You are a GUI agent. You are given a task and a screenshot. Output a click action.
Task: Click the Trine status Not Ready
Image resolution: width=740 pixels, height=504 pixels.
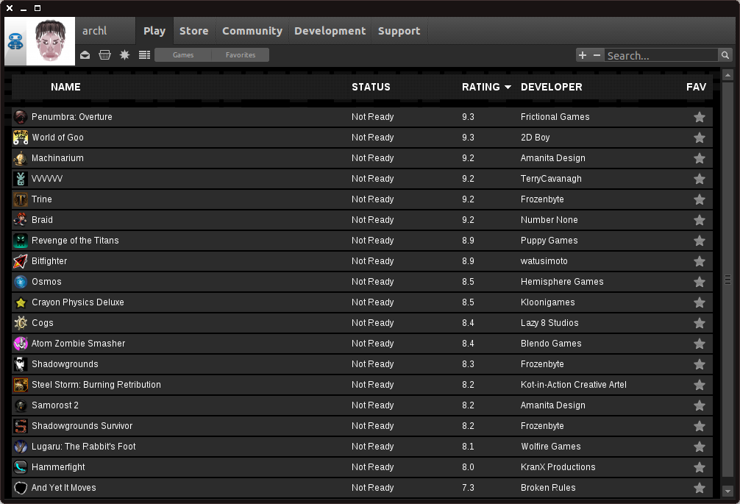click(372, 199)
